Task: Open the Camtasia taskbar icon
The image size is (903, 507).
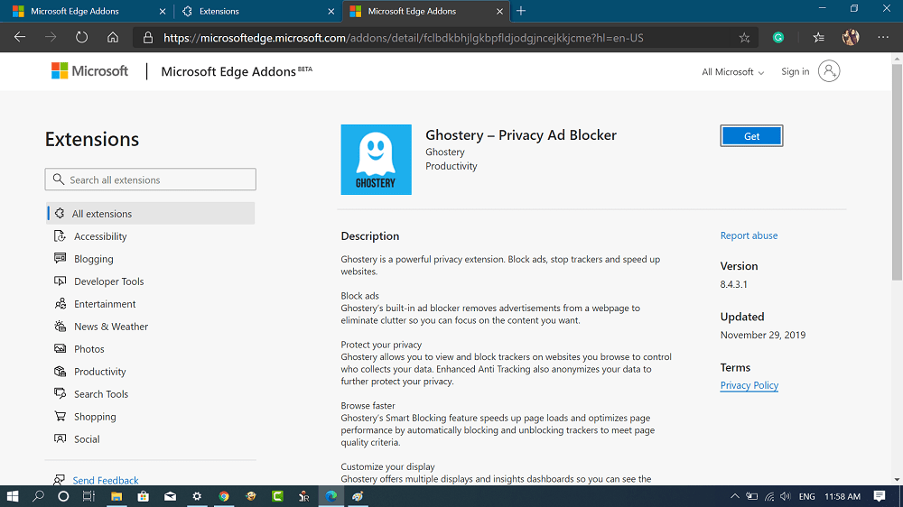Action: tap(277, 496)
